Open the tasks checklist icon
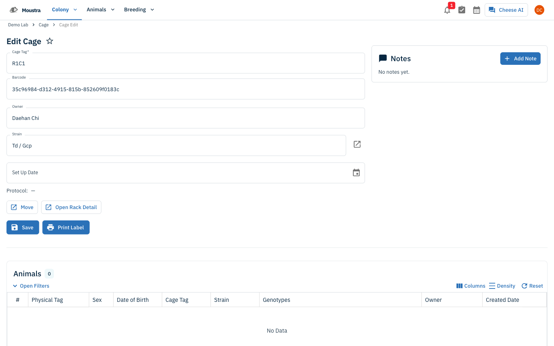The image size is (554, 346). [x=462, y=10]
